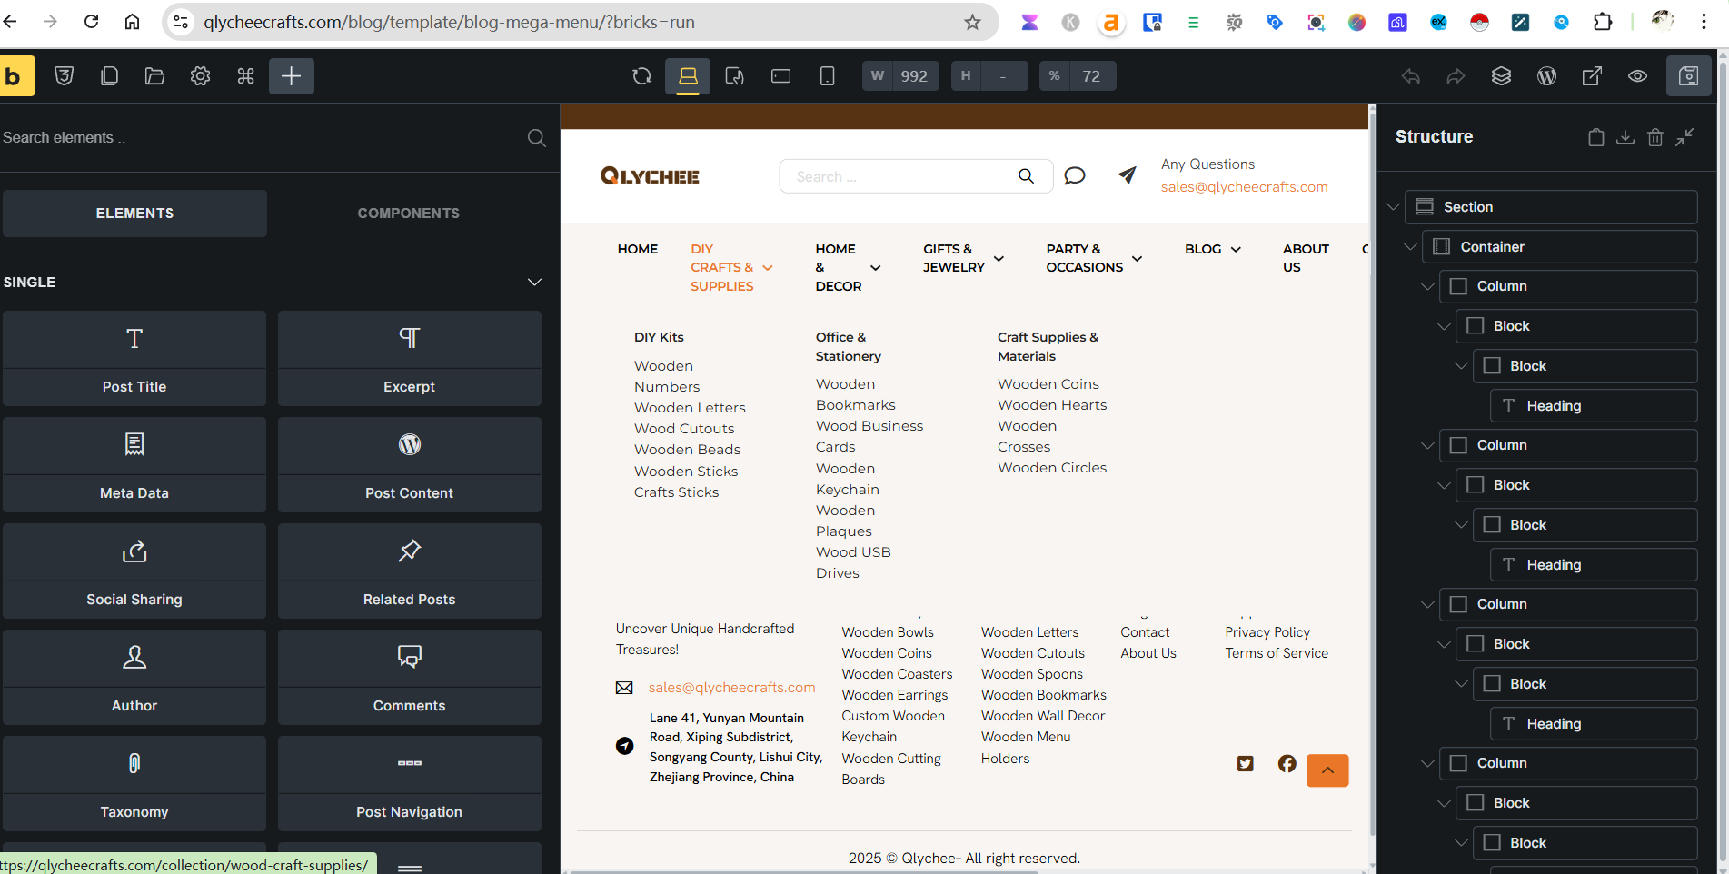Click the Wooden Letters link under DIY Kits
This screenshot has height=874, width=1729.
click(x=690, y=408)
